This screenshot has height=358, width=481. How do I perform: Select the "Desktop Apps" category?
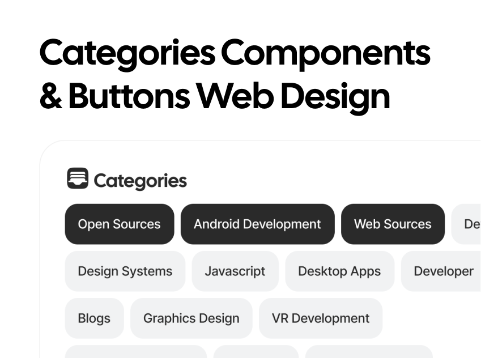(x=339, y=271)
